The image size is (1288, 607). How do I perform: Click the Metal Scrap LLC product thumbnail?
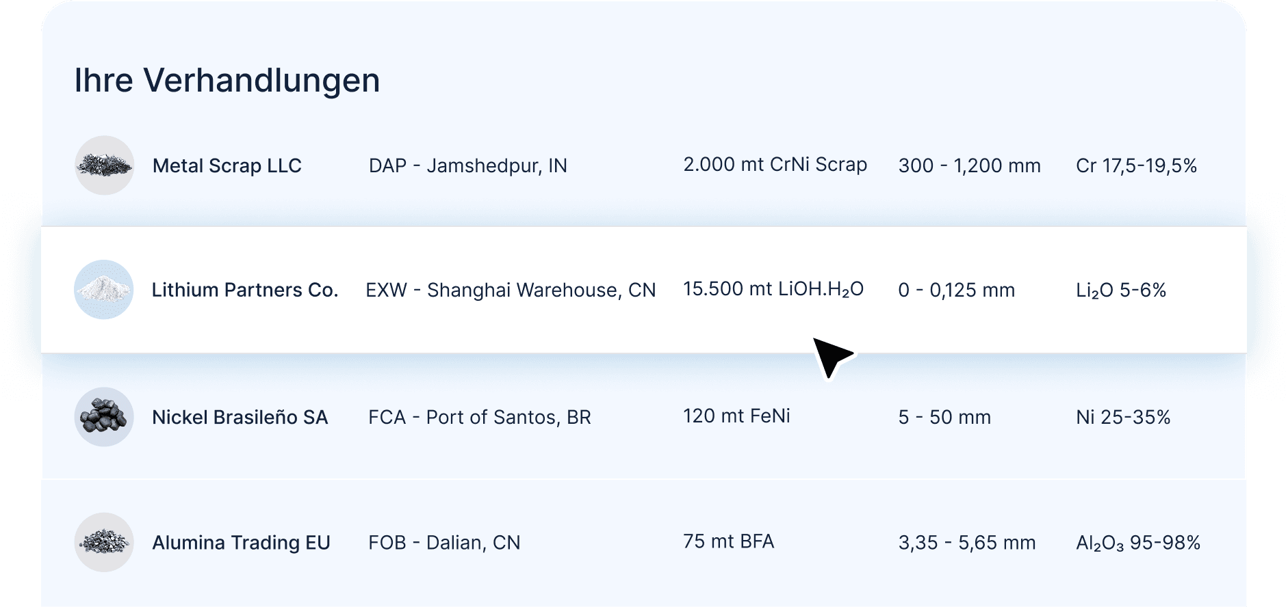[104, 165]
